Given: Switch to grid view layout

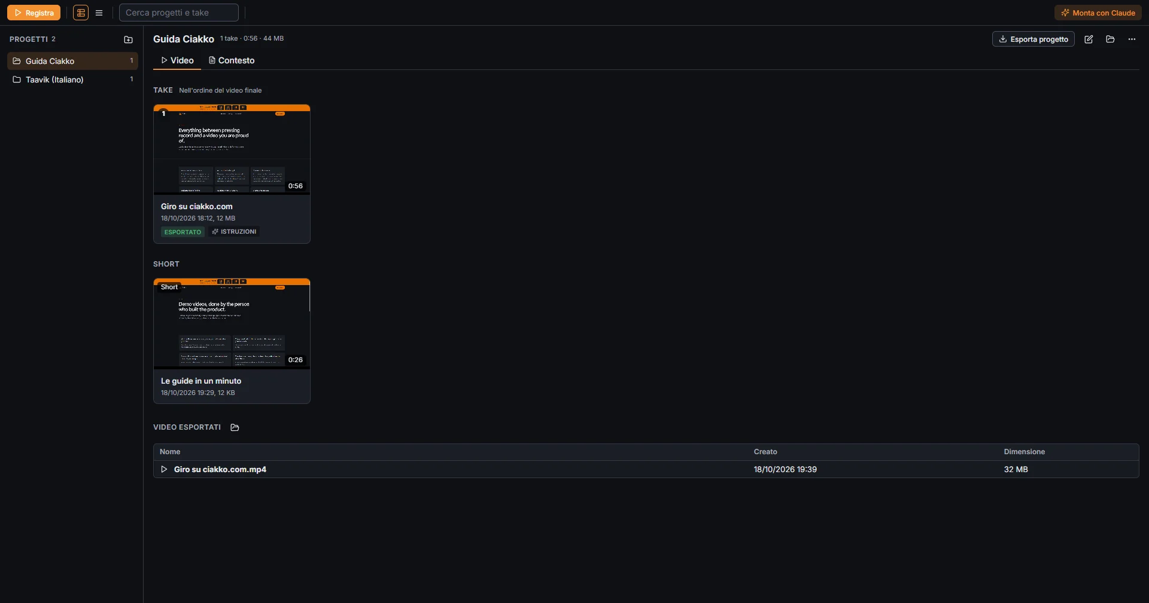Looking at the screenshot, I should [81, 13].
